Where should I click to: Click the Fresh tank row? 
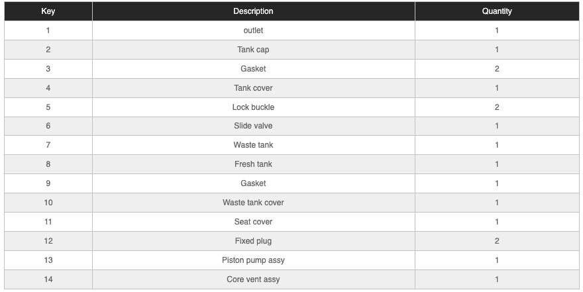pyautogui.click(x=253, y=164)
